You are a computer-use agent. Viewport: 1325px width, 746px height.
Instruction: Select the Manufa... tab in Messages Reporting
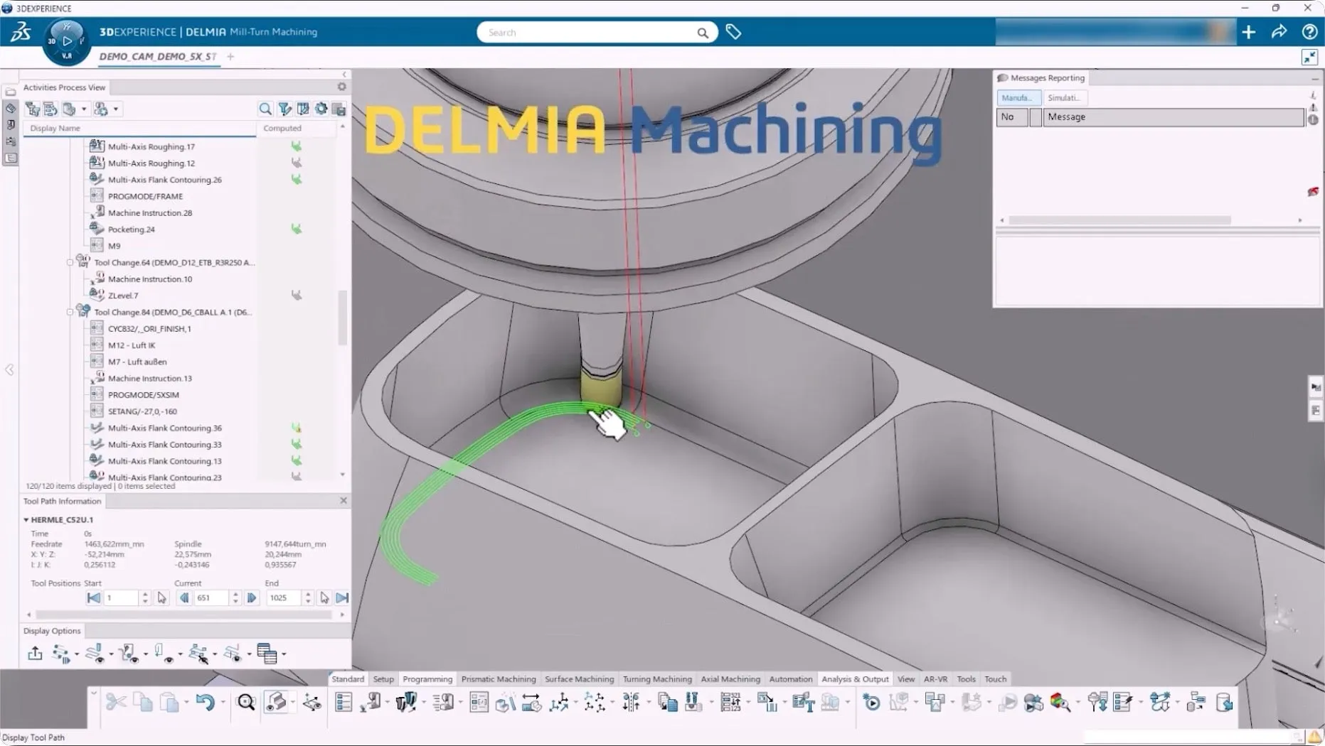point(1018,98)
